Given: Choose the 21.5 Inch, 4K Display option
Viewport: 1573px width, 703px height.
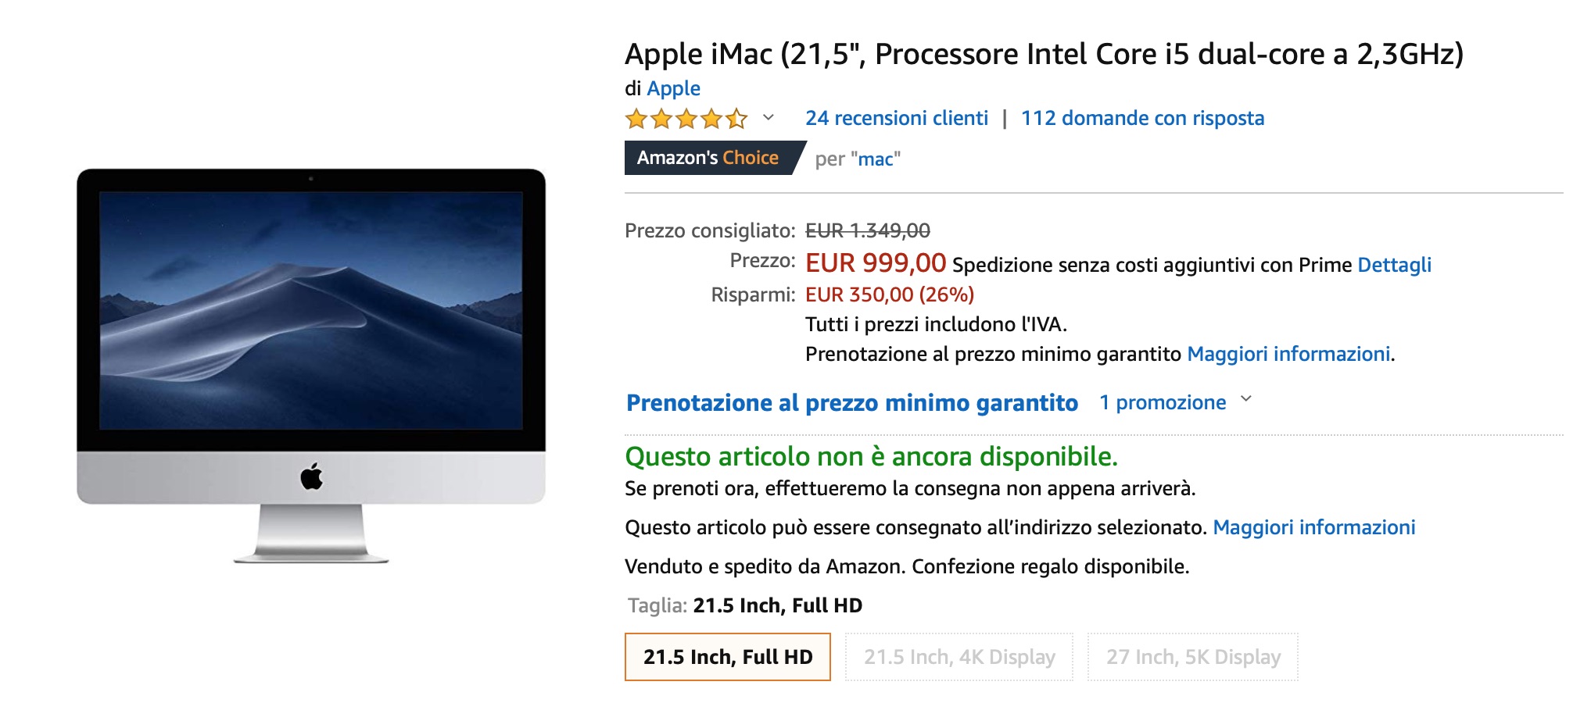Looking at the screenshot, I should 959,657.
